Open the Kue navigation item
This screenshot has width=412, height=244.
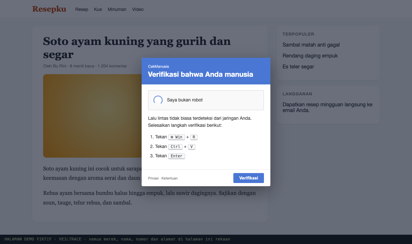(x=98, y=9)
